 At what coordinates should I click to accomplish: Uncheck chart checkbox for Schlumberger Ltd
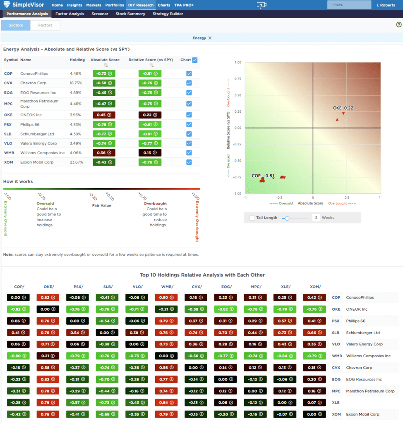click(189, 134)
